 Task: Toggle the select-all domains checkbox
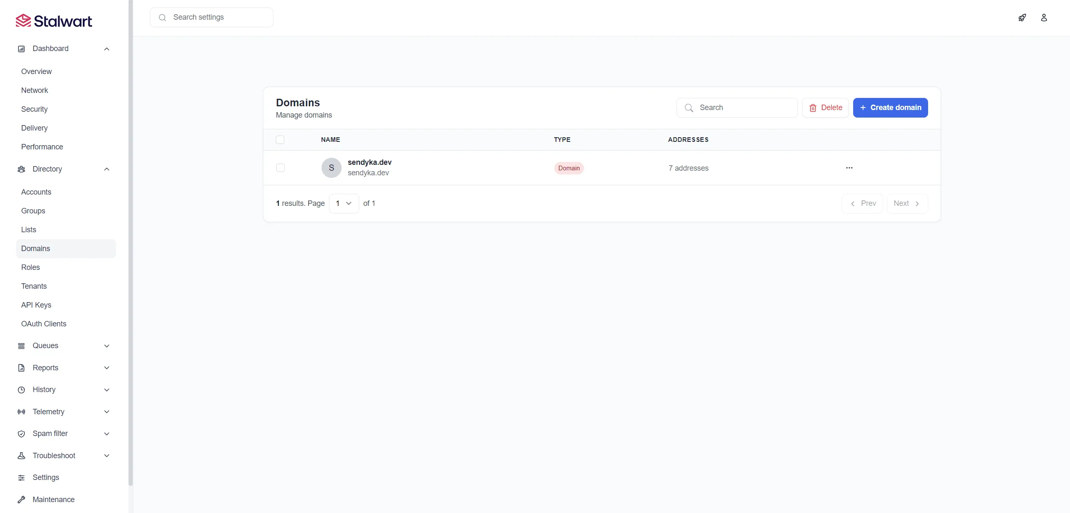click(280, 140)
